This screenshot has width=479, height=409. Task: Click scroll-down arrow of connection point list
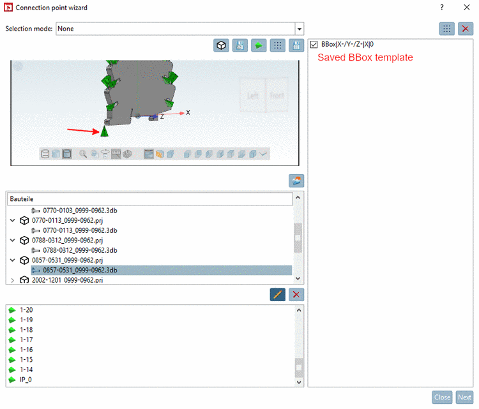[299, 382]
